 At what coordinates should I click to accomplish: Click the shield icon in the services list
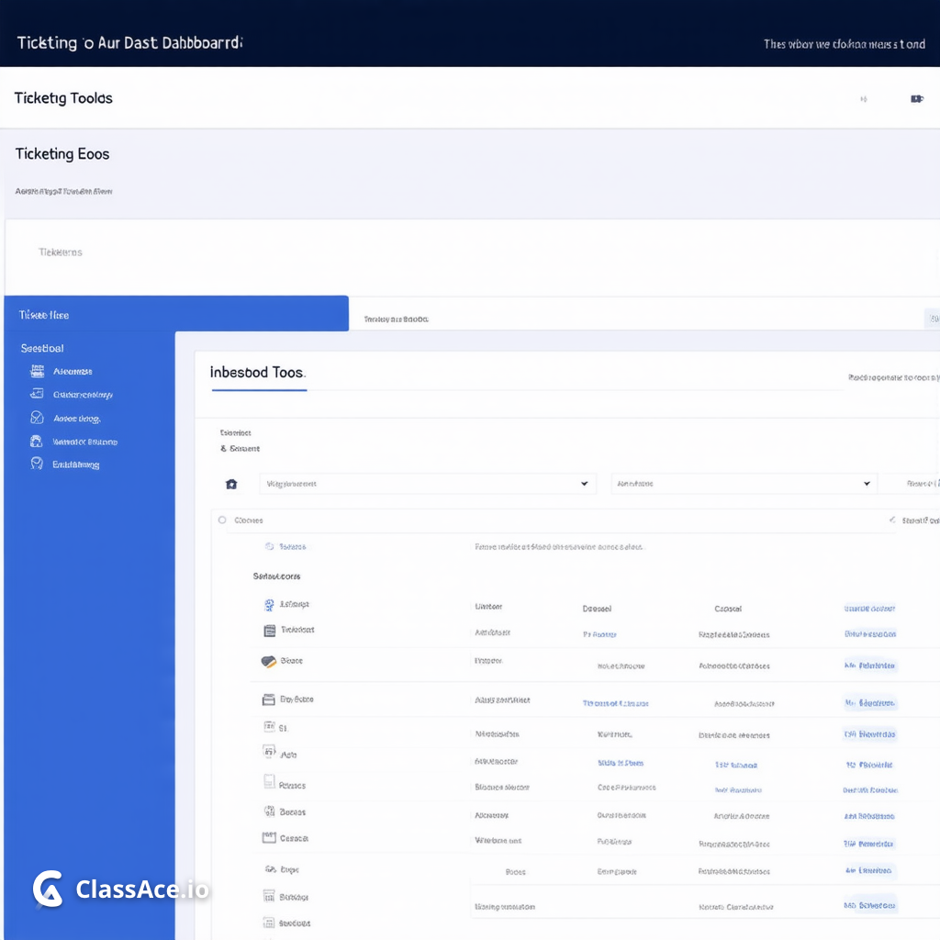click(x=268, y=660)
